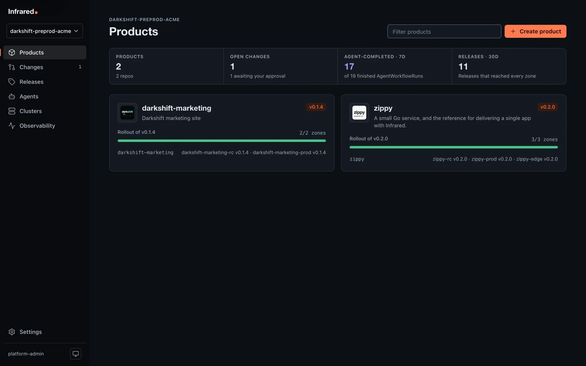Navigate to the Clusters label
This screenshot has height=366, width=586.
(x=31, y=111)
